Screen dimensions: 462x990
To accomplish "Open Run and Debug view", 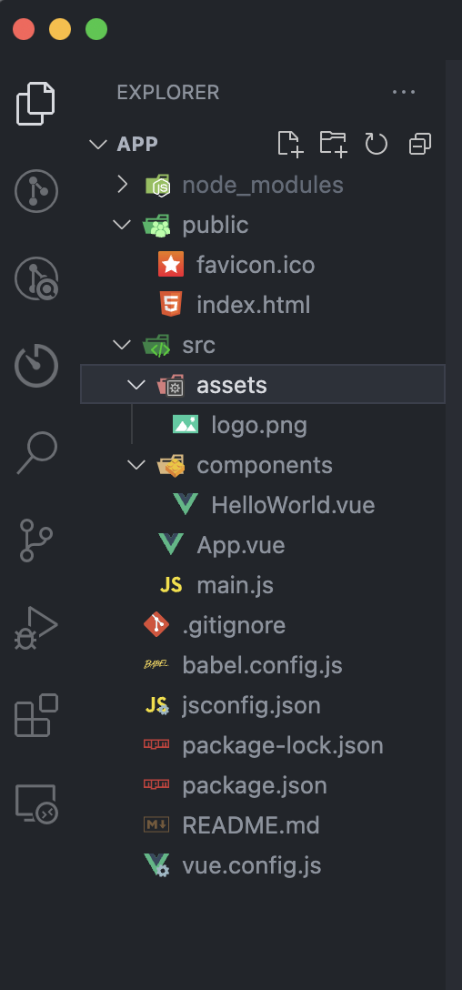I will (36, 628).
